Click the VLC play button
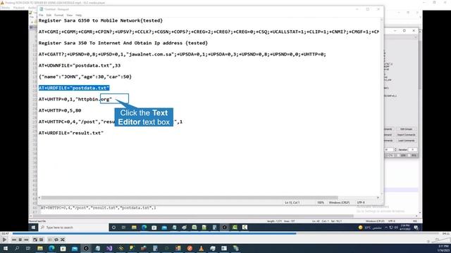Image resolution: width=451 pixels, height=253 pixels. click(x=4, y=240)
